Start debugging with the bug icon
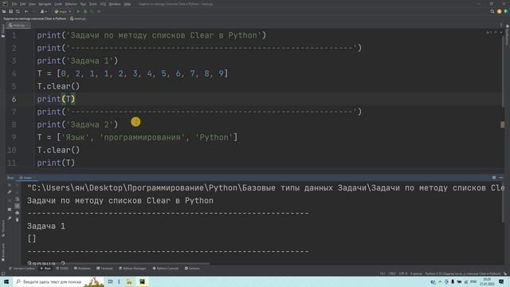 [x=85, y=11]
